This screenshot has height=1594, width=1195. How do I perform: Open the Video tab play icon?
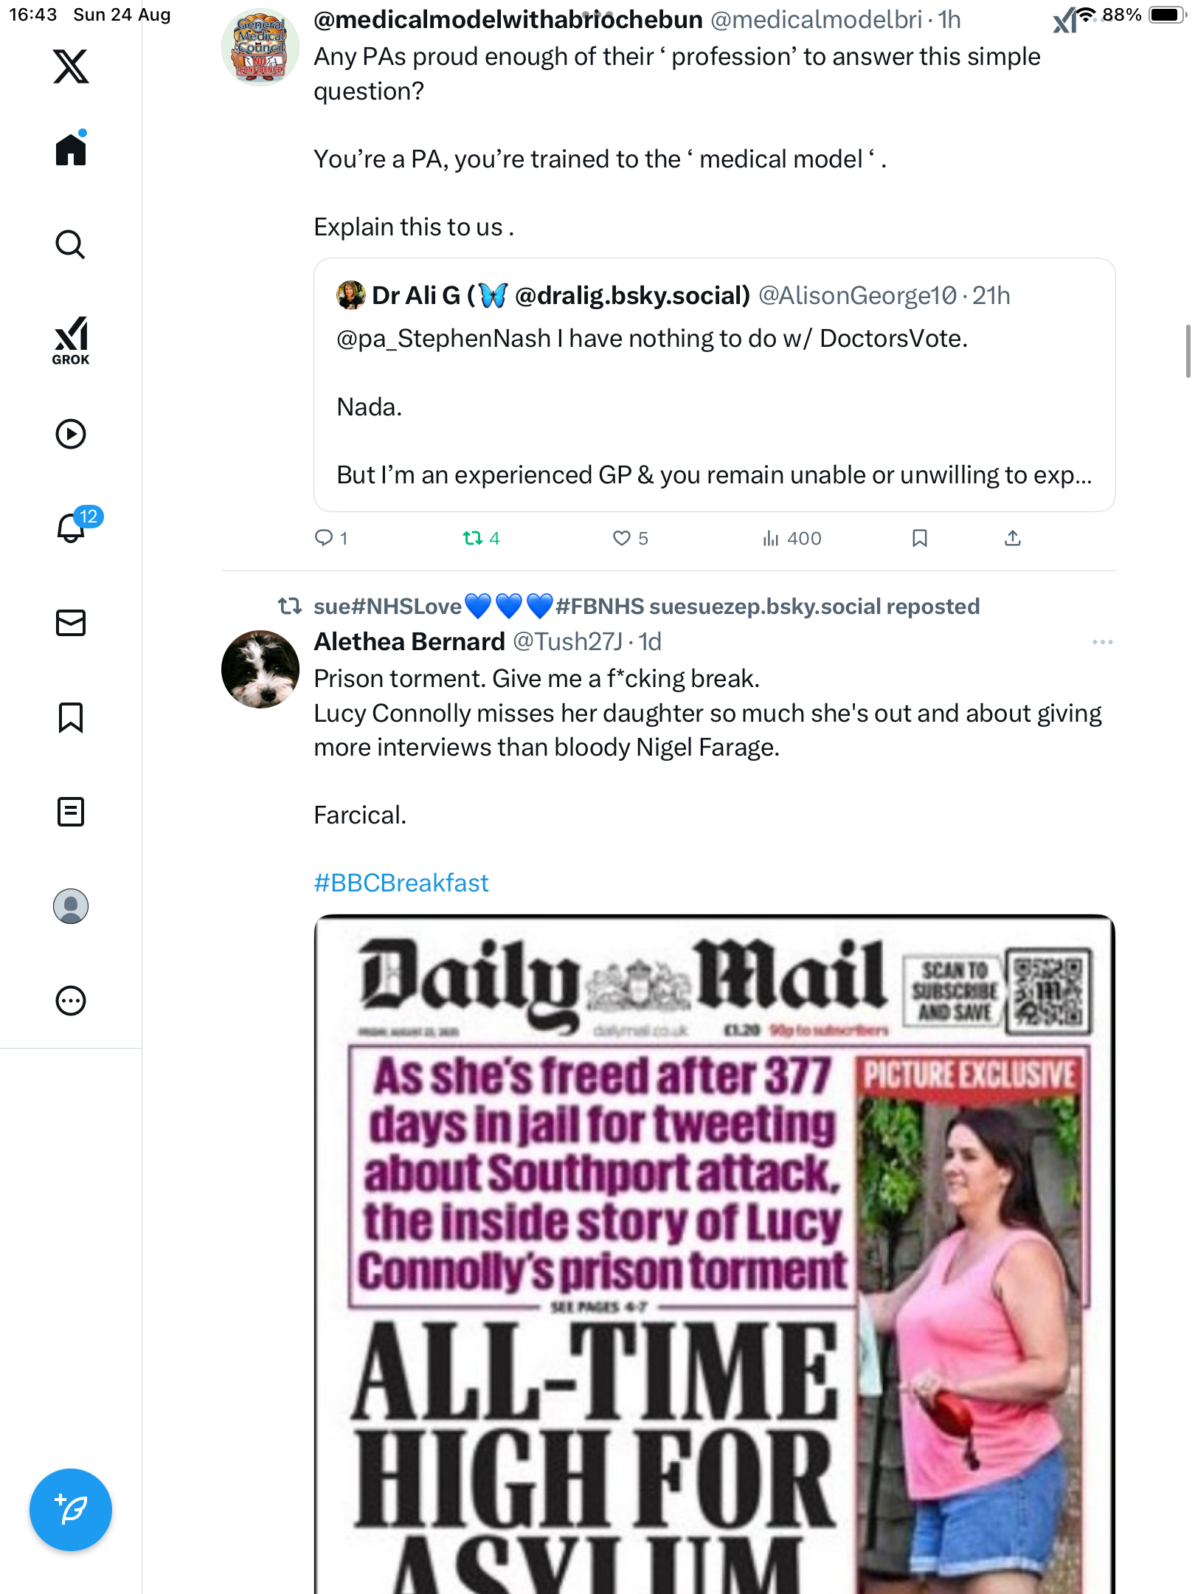point(71,434)
